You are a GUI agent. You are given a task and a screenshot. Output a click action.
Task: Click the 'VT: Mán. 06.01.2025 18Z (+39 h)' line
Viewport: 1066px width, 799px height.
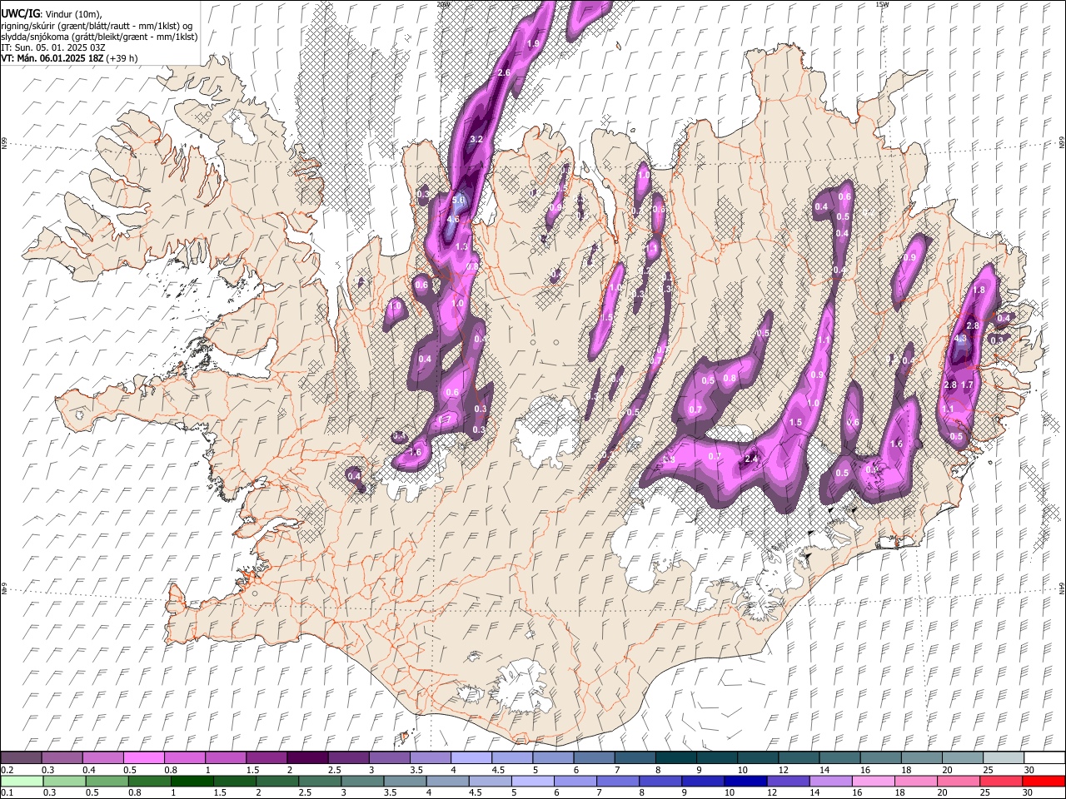point(70,58)
